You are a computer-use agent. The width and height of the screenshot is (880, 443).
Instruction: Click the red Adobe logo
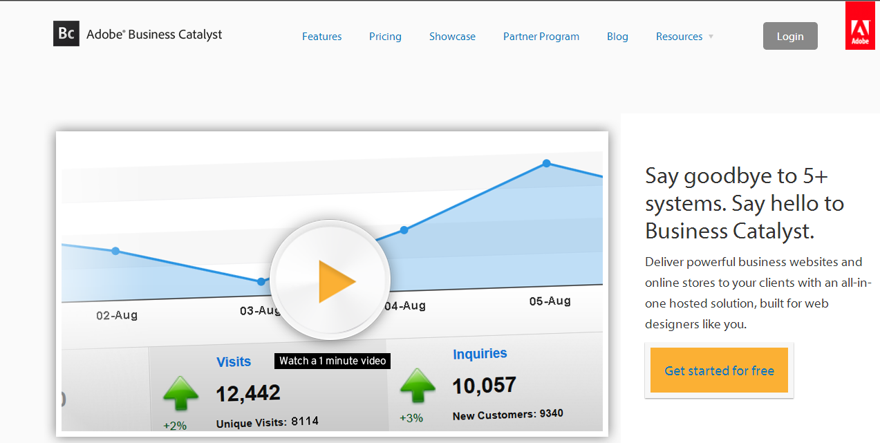pos(860,26)
